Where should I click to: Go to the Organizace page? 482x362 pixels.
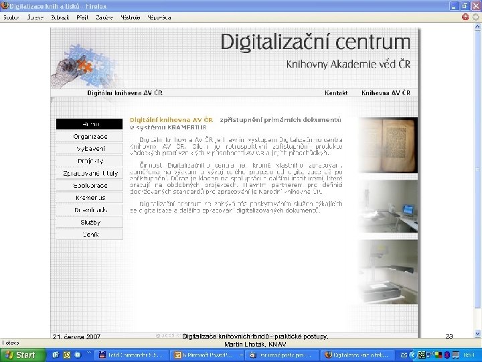click(x=89, y=136)
